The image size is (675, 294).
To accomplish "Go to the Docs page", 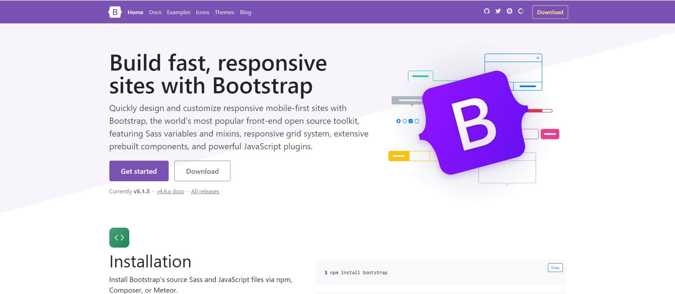I will coord(155,12).
